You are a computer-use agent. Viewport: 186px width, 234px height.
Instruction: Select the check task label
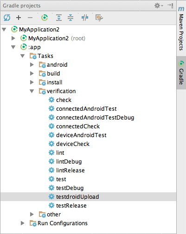tap(64, 100)
